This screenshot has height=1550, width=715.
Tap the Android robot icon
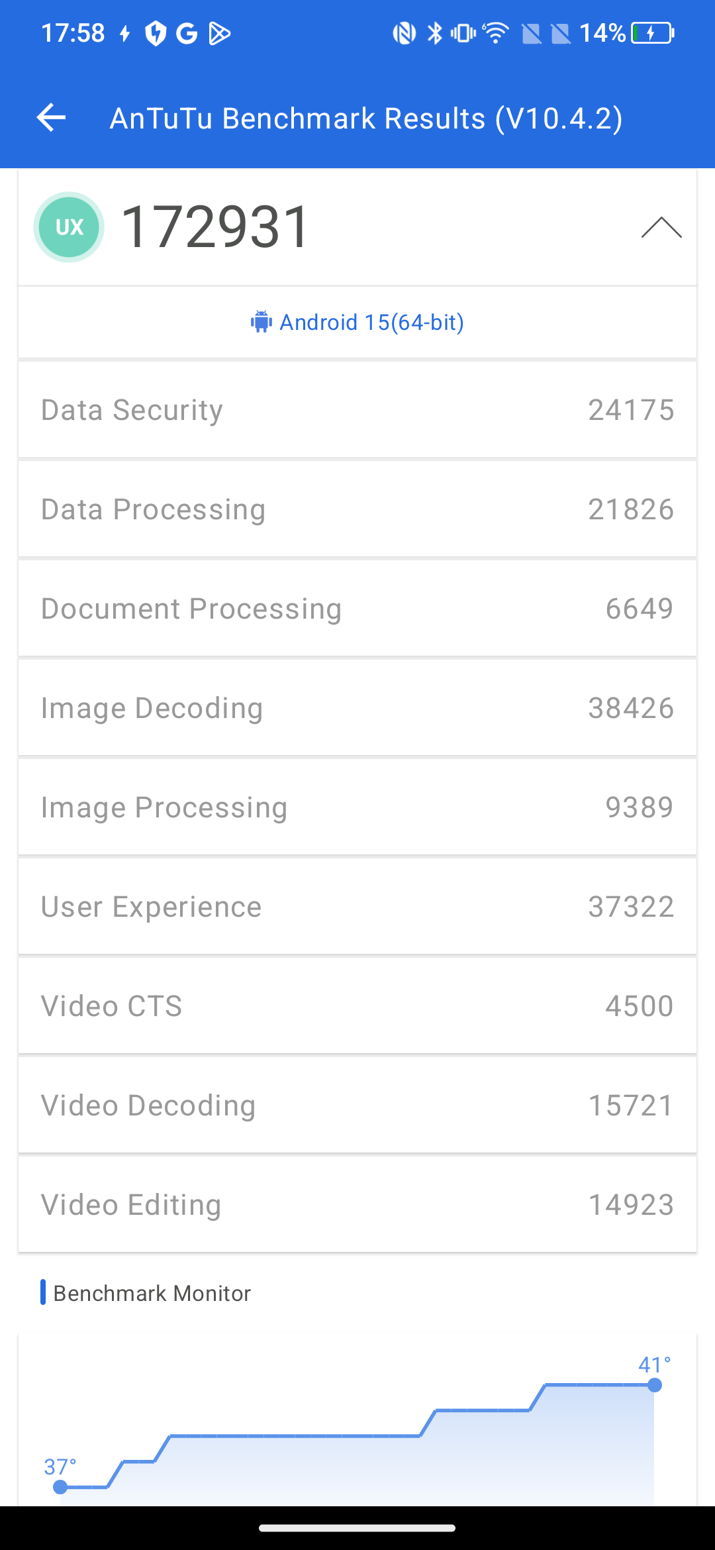coord(261,322)
